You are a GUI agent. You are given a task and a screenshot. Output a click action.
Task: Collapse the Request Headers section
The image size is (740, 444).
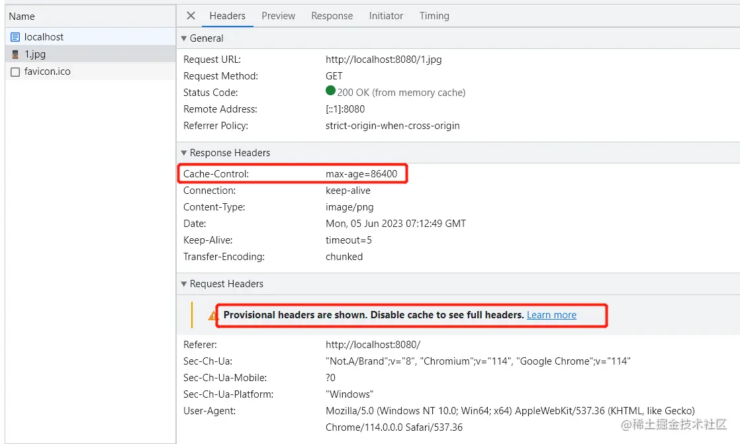point(184,284)
